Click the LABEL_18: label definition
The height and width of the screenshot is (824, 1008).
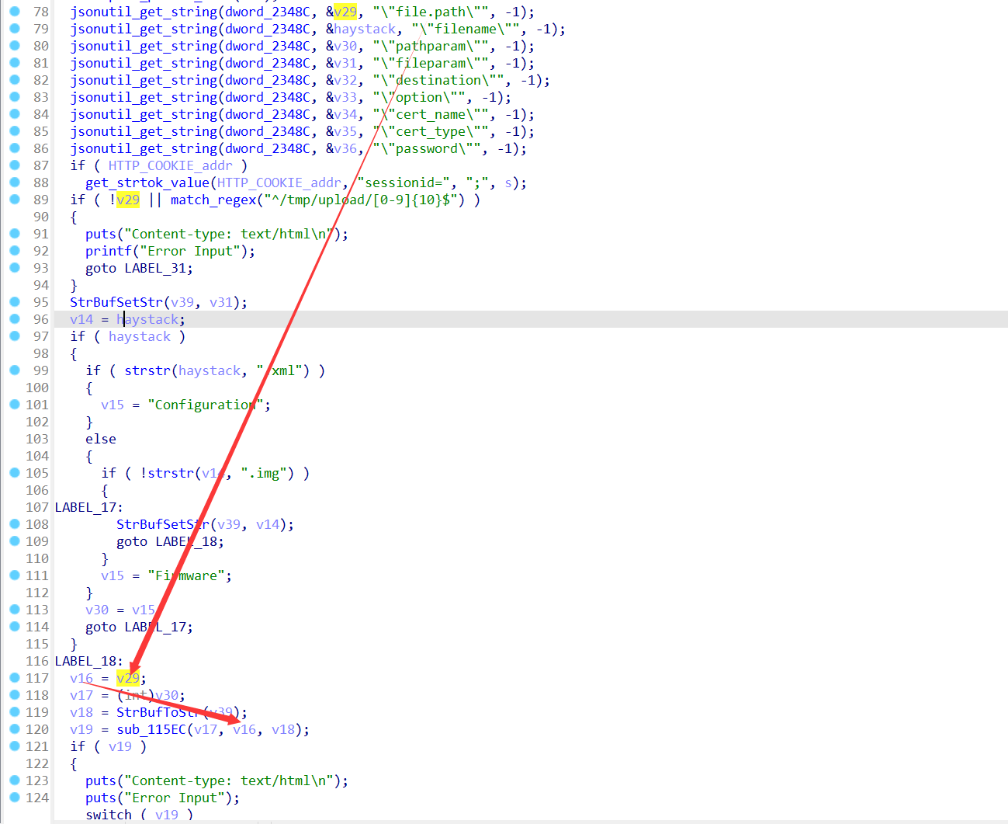89,662
